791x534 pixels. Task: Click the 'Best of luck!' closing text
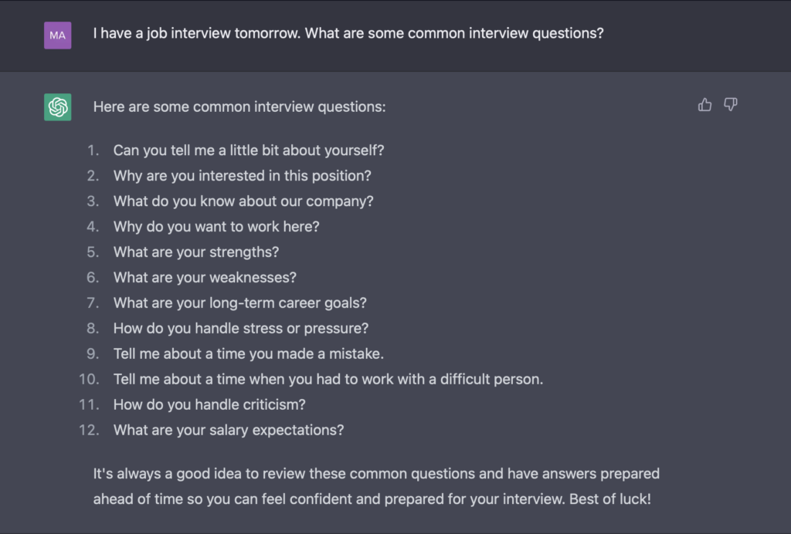pyautogui.click(x=610, y=499)
